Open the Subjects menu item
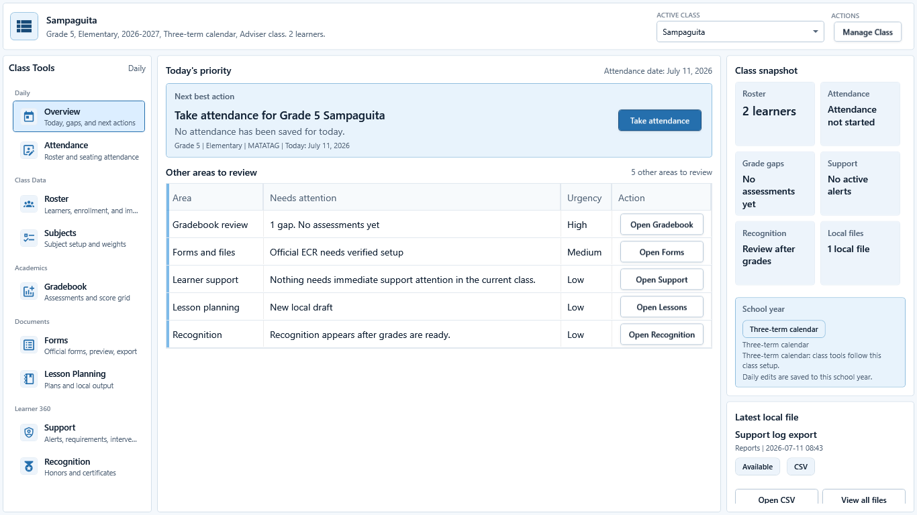The height and width of the screenshot is (515, 917). pos(79,238)
